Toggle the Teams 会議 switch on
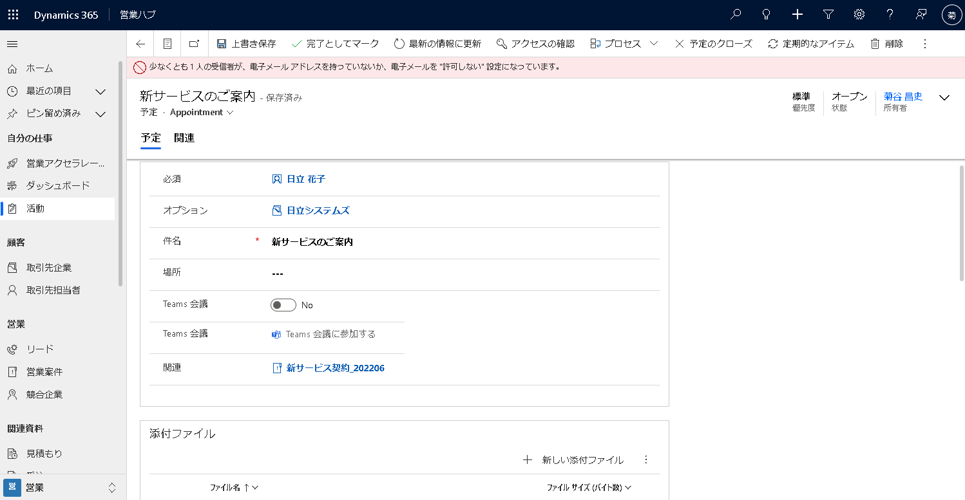The width and height of the screenshot is (965, 500). tap(283, 305)
